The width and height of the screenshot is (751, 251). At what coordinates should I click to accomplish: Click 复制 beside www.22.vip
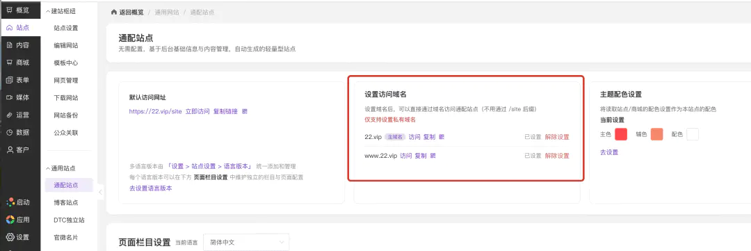(x=421, y=156)
